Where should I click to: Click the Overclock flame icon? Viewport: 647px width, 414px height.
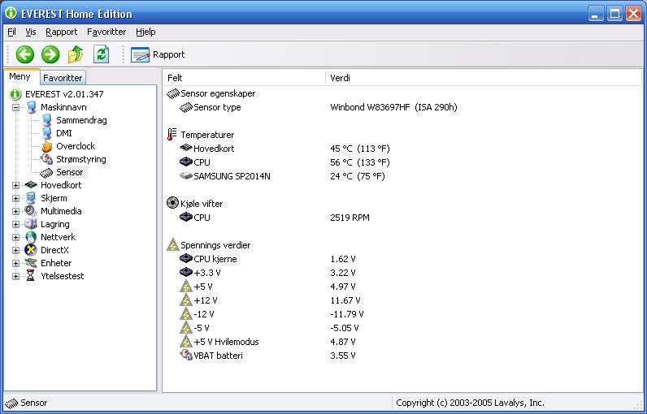click(x=46, y=146)
